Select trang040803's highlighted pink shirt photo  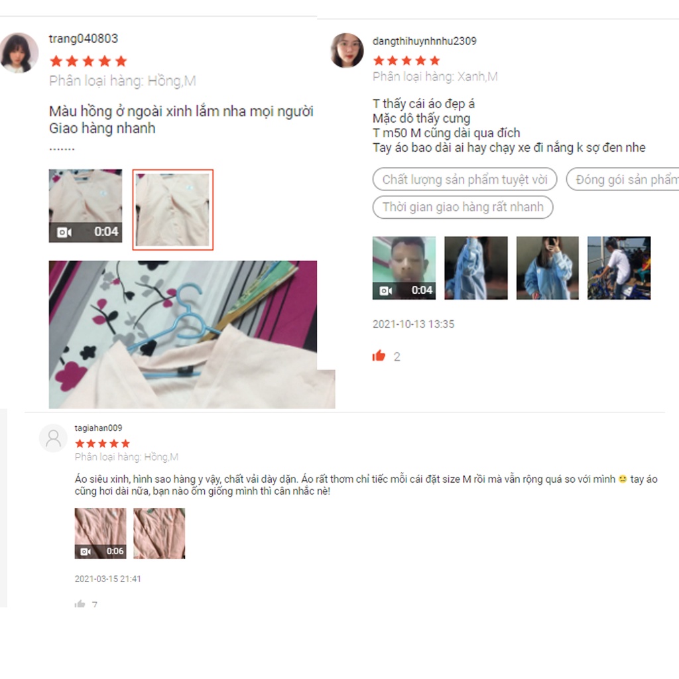(173, 210)
